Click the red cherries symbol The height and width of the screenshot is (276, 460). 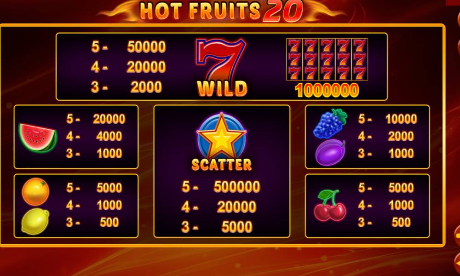330,205
